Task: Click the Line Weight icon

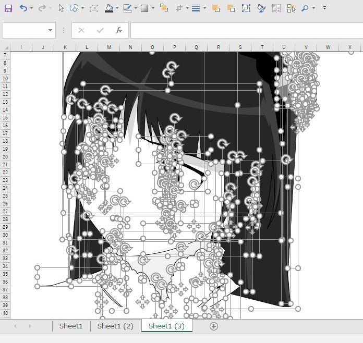Action: 196,8
